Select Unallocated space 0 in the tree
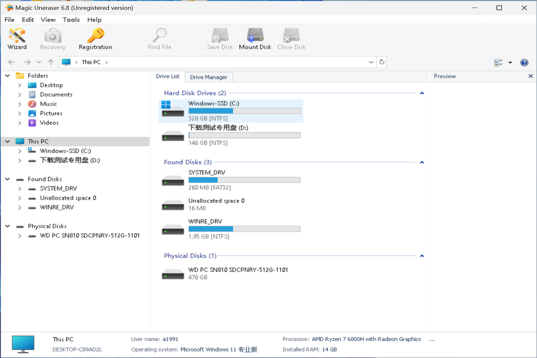This screenshot has width=537, height=358. click(68, 198)
